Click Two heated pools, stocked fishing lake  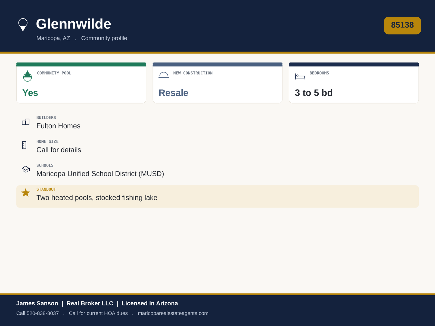[97, 198]
